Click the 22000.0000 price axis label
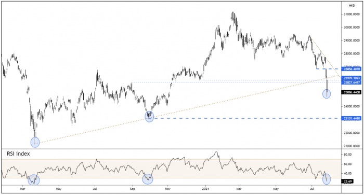364x195 pixels. click(352, 133)
